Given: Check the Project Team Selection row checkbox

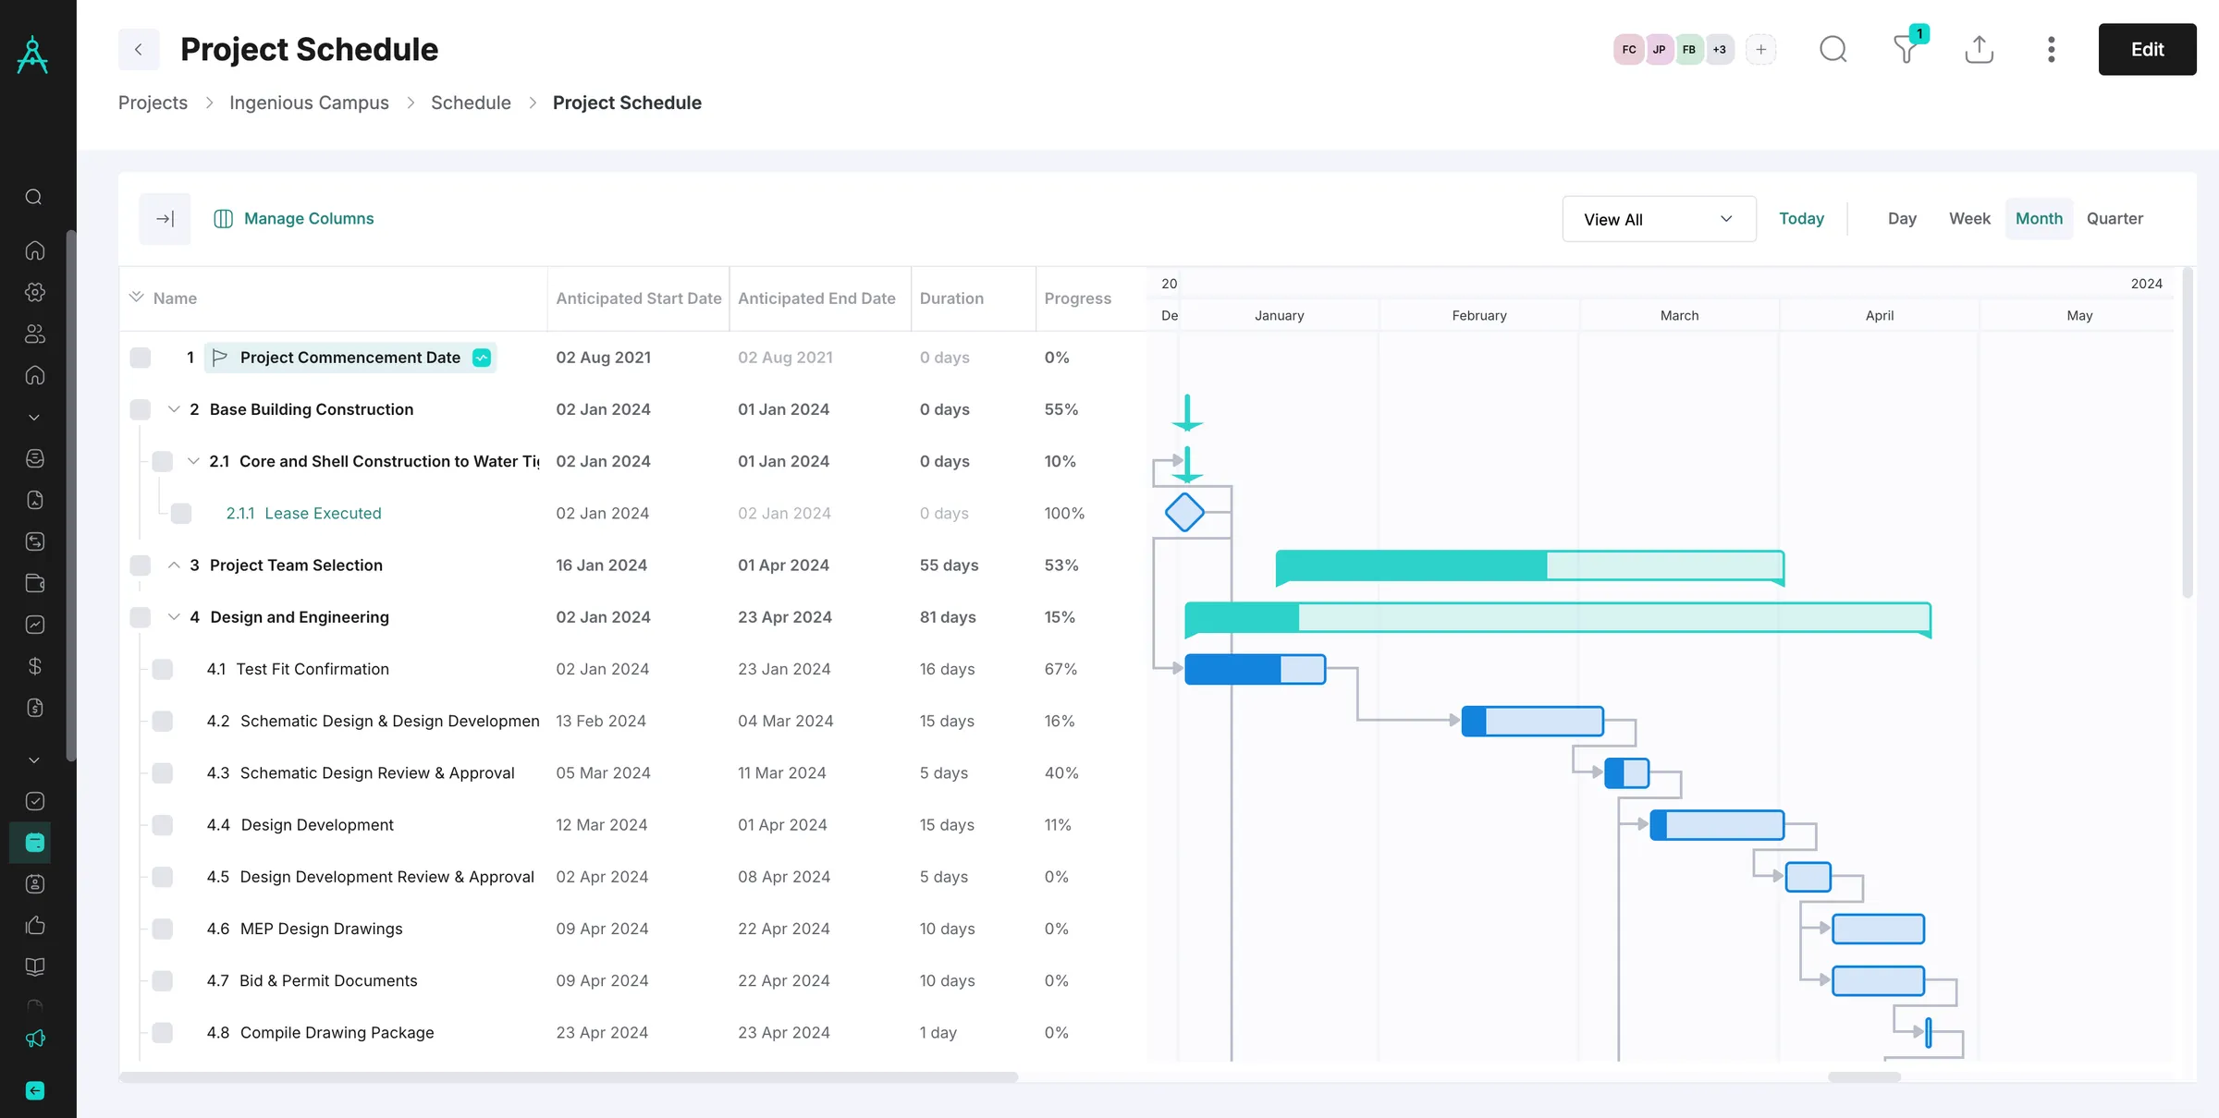Looking at the screenshot, I should click(141, 565).
